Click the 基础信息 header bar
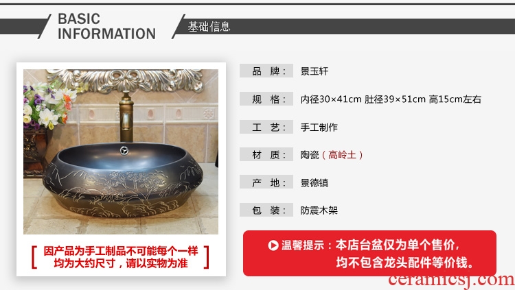The width and height of the screenshot is (515, 290). 343,26
